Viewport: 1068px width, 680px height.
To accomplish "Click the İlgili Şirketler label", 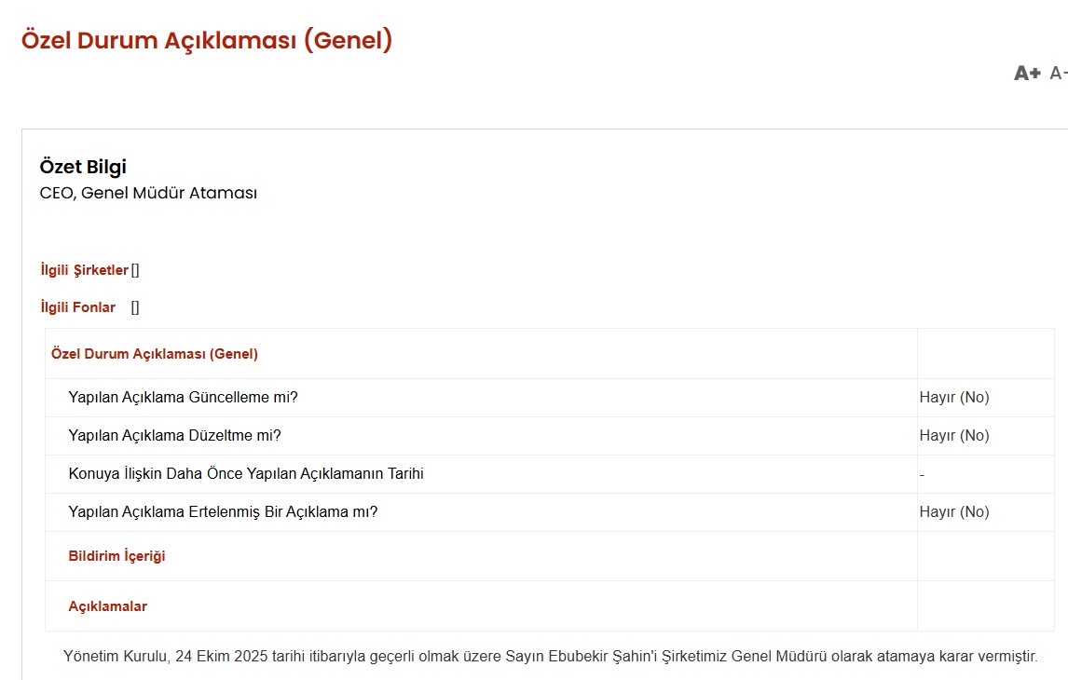I will pos(84,270).
